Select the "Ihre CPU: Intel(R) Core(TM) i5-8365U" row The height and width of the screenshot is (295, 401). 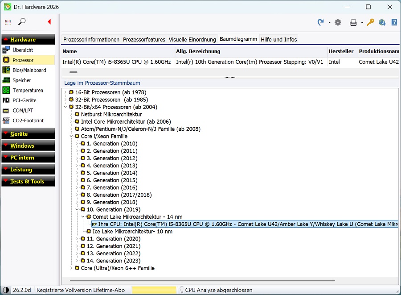pos(245,224)
